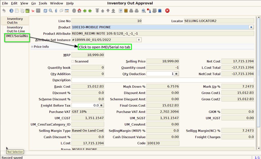Open the Product lookup button

pos(251,27)
